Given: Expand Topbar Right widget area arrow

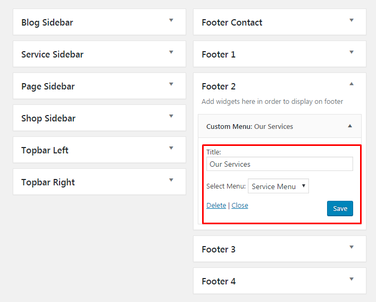Looking at the screenshot, I should pos(171,180).
